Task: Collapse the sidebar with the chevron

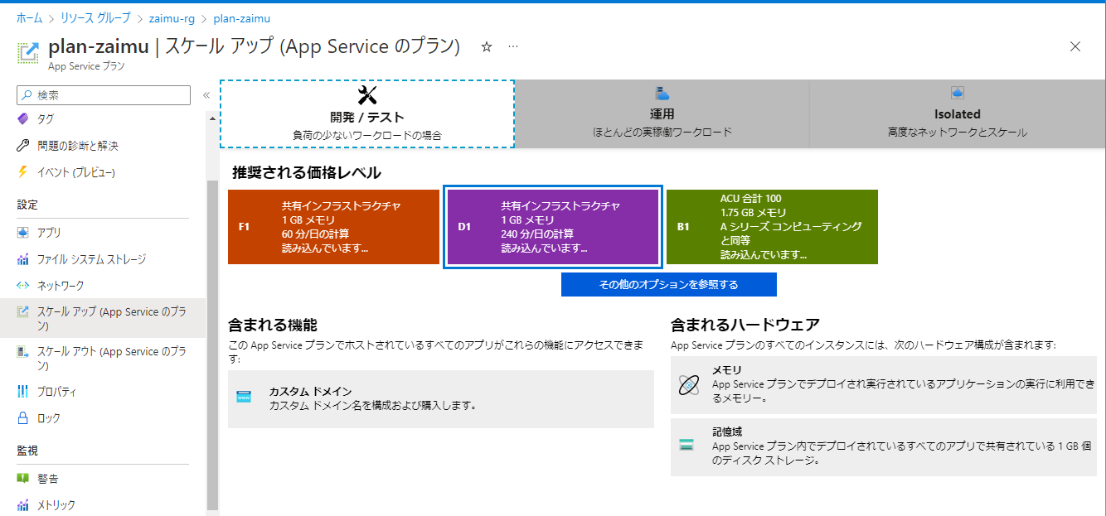Action: tap(205, 94)
